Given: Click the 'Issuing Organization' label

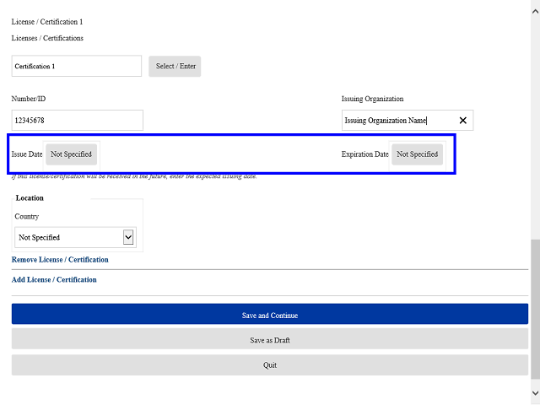Looking at the screenshot, I should pos(372,99).
